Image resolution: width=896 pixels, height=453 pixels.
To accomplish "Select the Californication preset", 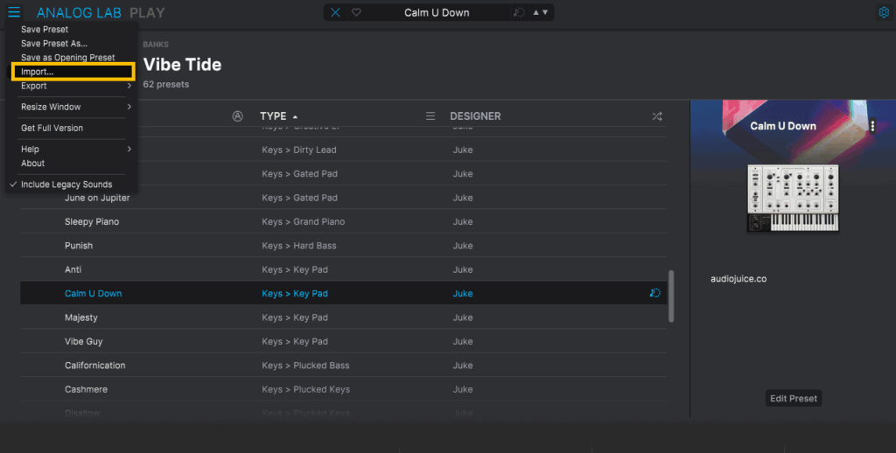I will pyautogui.click(x=94, y=366).
